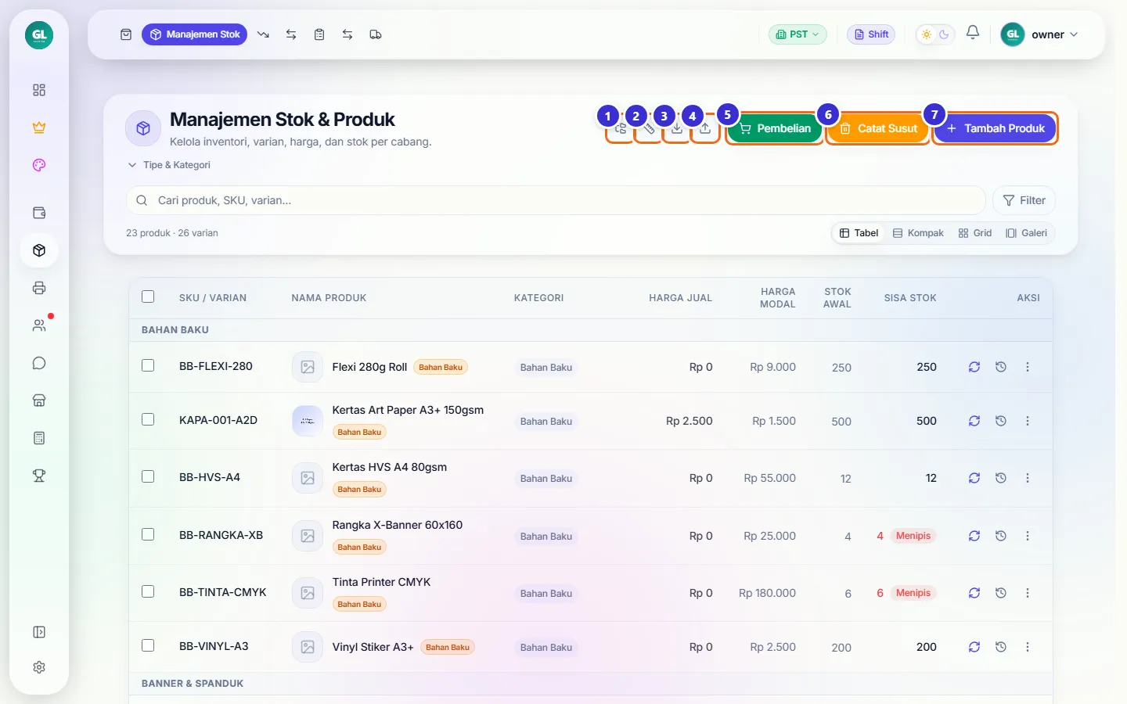Open the printer icon in sidebar

pos(39,288)
